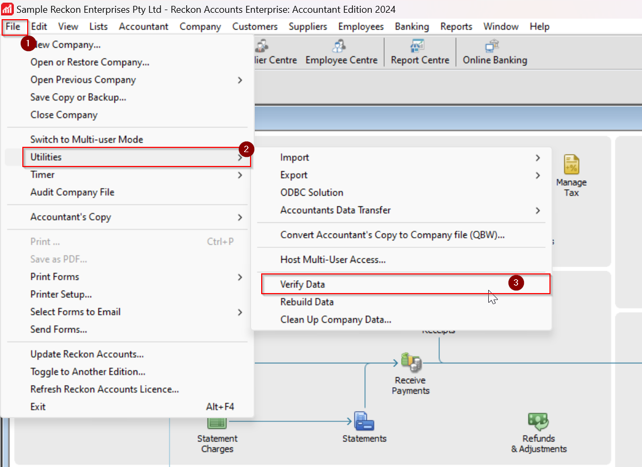
Task: Expand the Export submenu
Action: 402,175
